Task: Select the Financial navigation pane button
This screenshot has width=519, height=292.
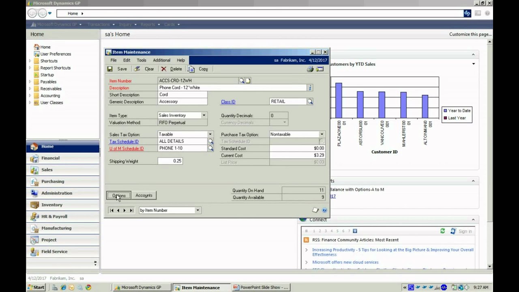Action: tap(63, 158)
